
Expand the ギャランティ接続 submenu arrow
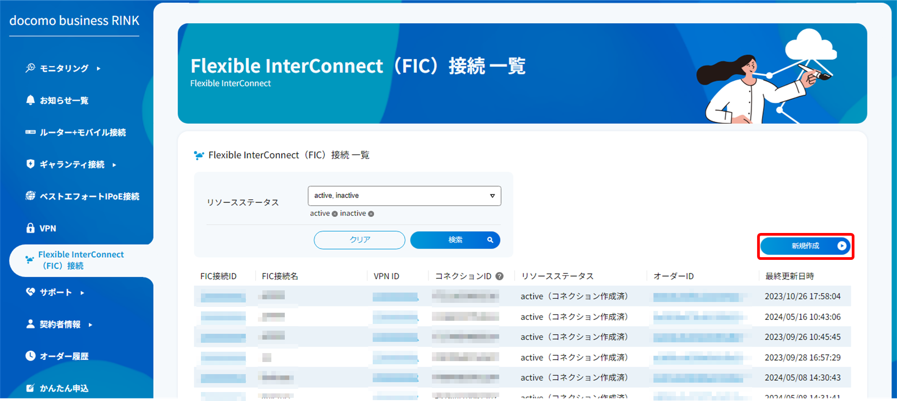(114, 165)
